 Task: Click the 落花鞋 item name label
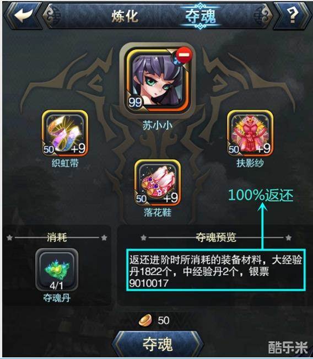click(158, 212)
